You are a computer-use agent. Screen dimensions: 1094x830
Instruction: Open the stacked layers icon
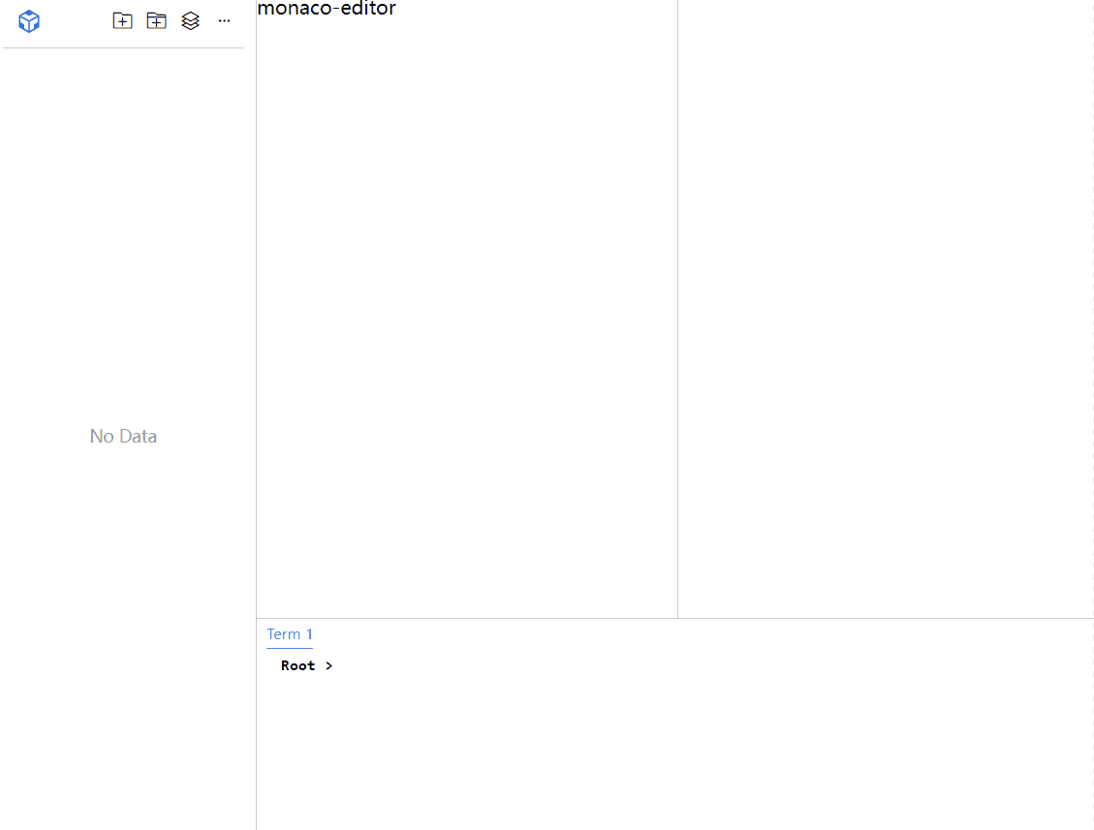pyautogui.click(x=191, y=21)
